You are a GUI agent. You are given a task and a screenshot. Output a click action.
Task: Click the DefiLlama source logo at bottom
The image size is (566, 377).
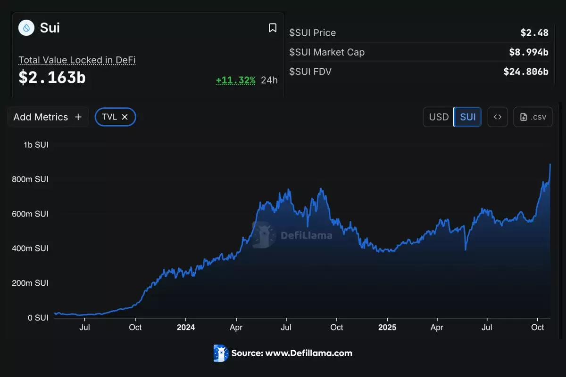click(x=221, y=353)
